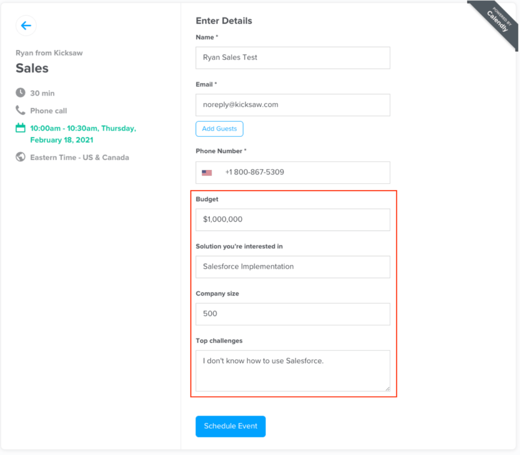This screenshot has height=455, width=520.
Task: Open the US flag country code selector
Action: [x=207, y=172]
